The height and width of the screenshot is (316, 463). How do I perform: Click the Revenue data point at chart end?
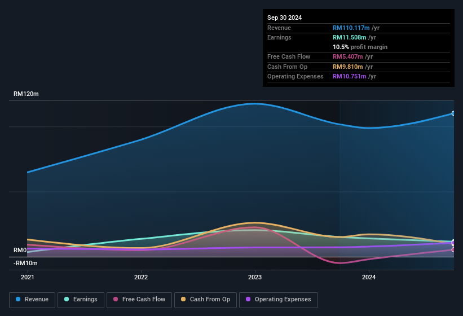click(x=453, y=113)
